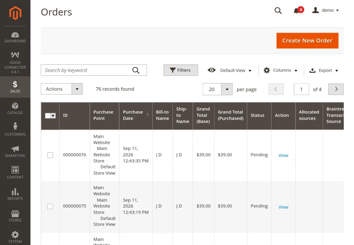Open the Dashboard sidebar item
354x245 pixels.
[x=15, y=37]
